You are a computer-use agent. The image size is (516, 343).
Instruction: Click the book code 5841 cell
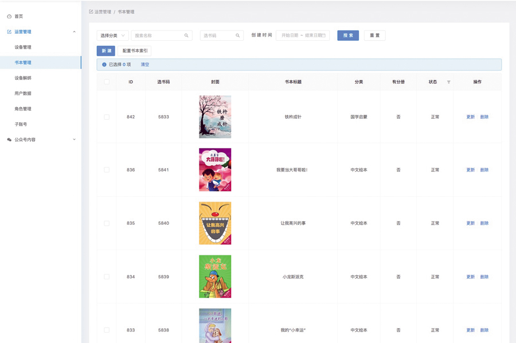163,170
